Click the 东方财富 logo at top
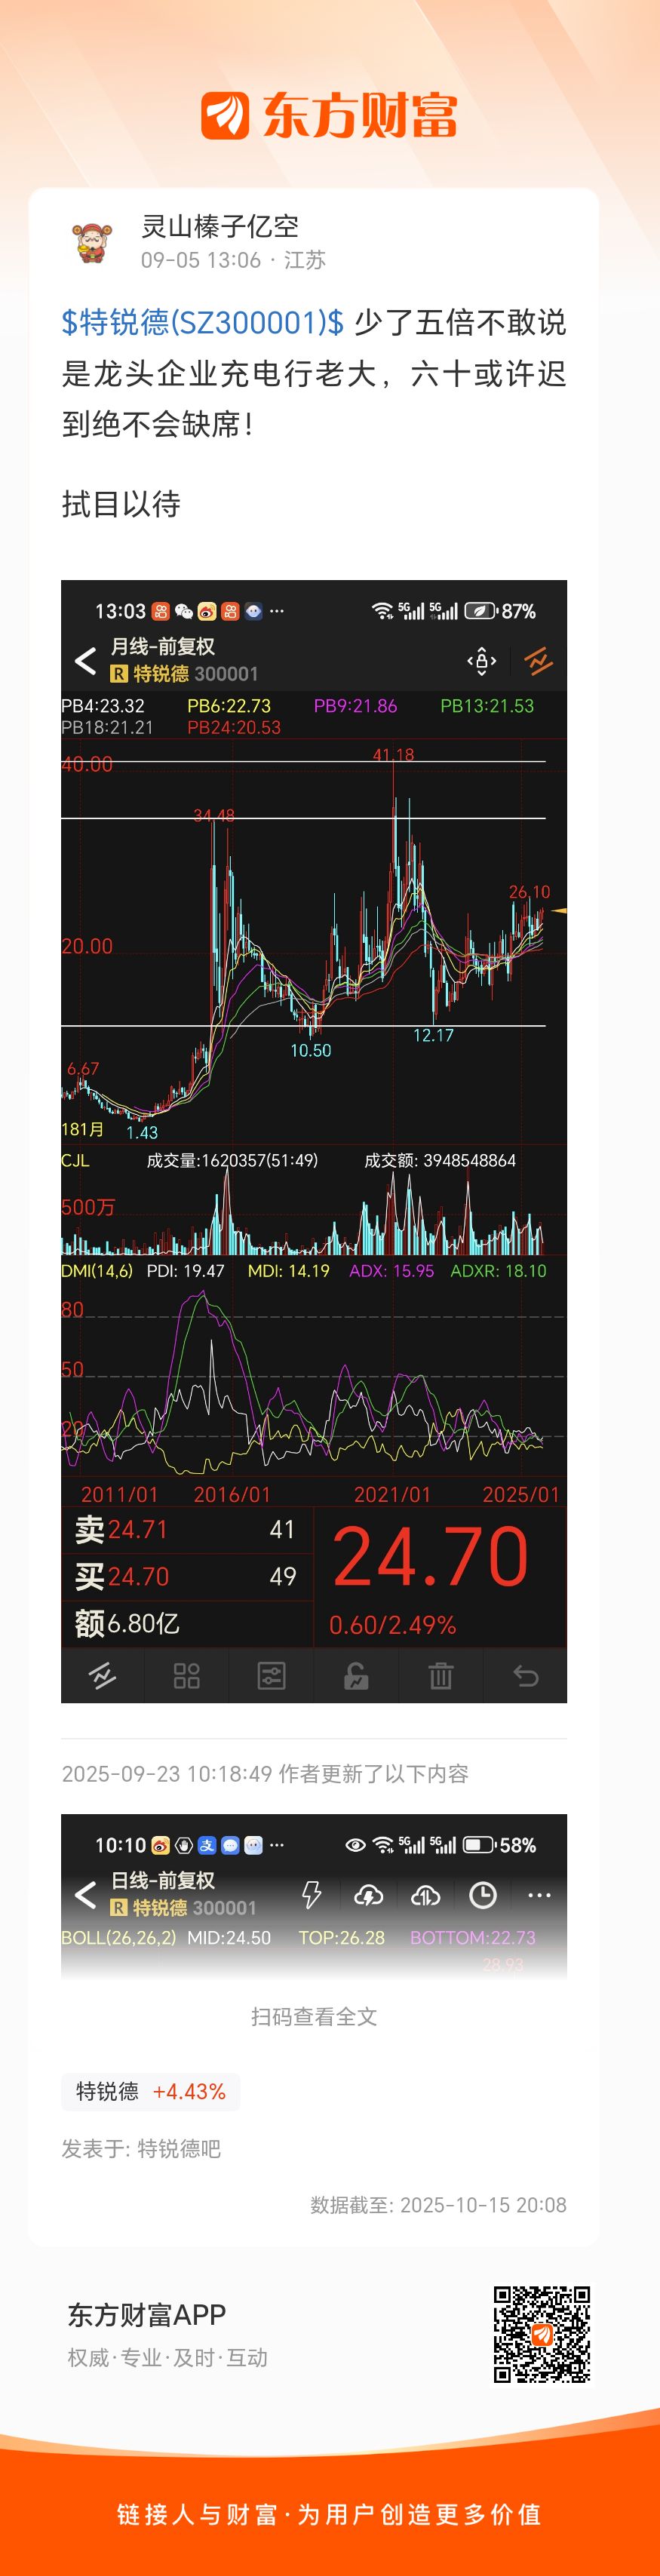The width and height of the screenshot is (660, 2576). 329,115
